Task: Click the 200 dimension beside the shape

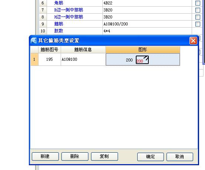Action: click(x=129, y=60)
